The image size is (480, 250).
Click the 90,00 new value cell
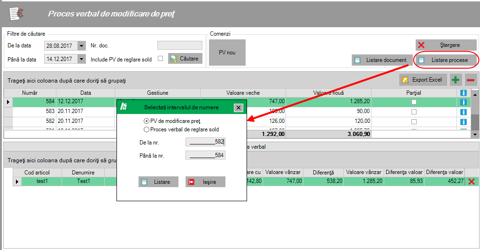coord(328,111)
